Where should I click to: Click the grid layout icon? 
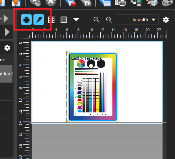(x=51, y=20)
